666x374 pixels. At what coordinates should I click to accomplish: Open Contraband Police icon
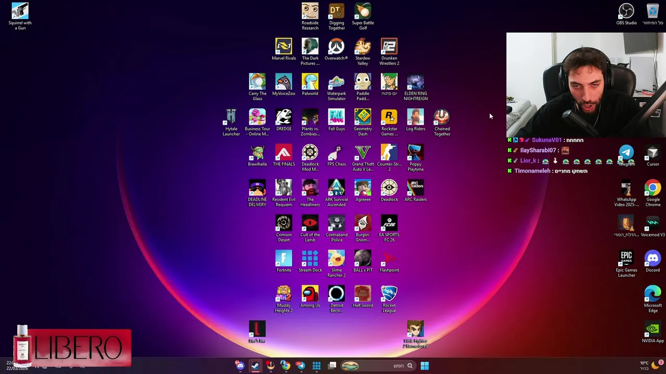click(x=337, y=228)
